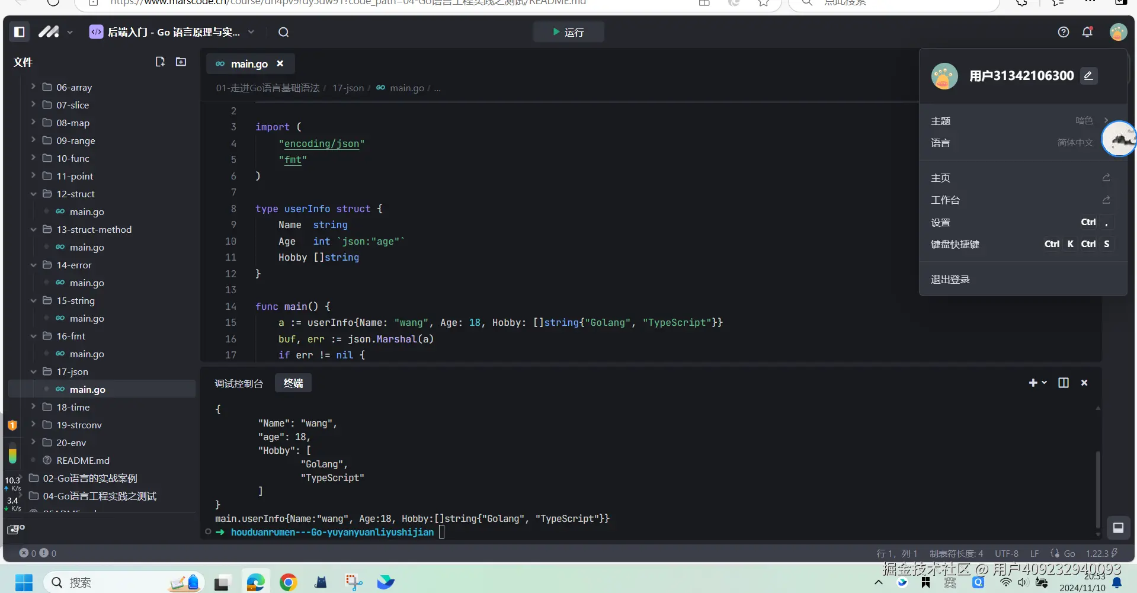Open the notifications bell icon
The height and width of the screenshot is (593, 1137).
pyautogui.click(x=1087, y=32)
